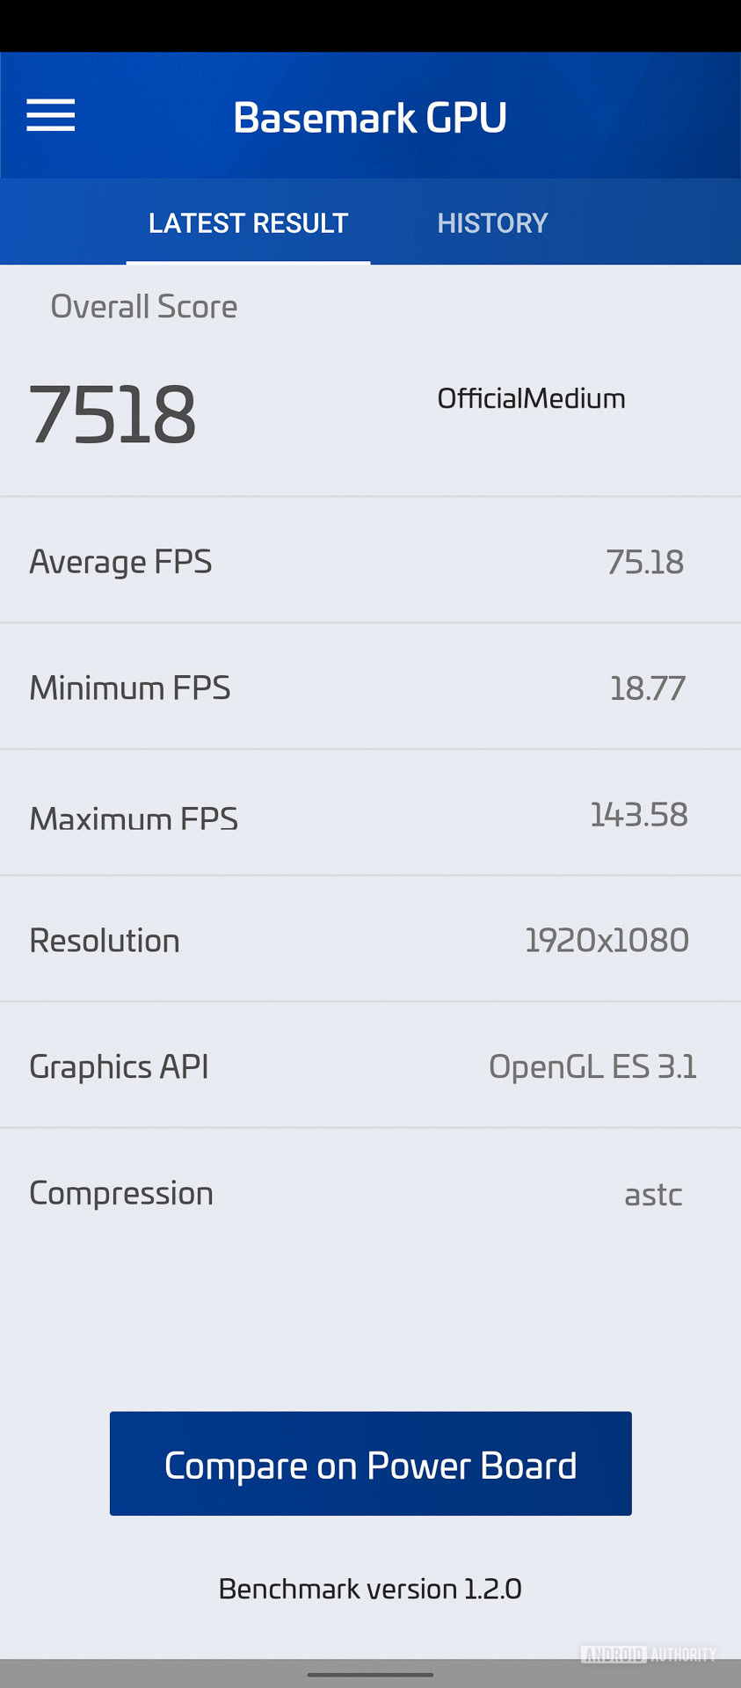Click the 143.58 maximum FPS value

638,815
